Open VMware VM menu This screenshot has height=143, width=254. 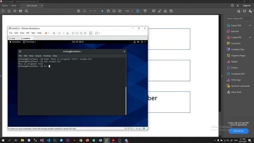[28, 33]
